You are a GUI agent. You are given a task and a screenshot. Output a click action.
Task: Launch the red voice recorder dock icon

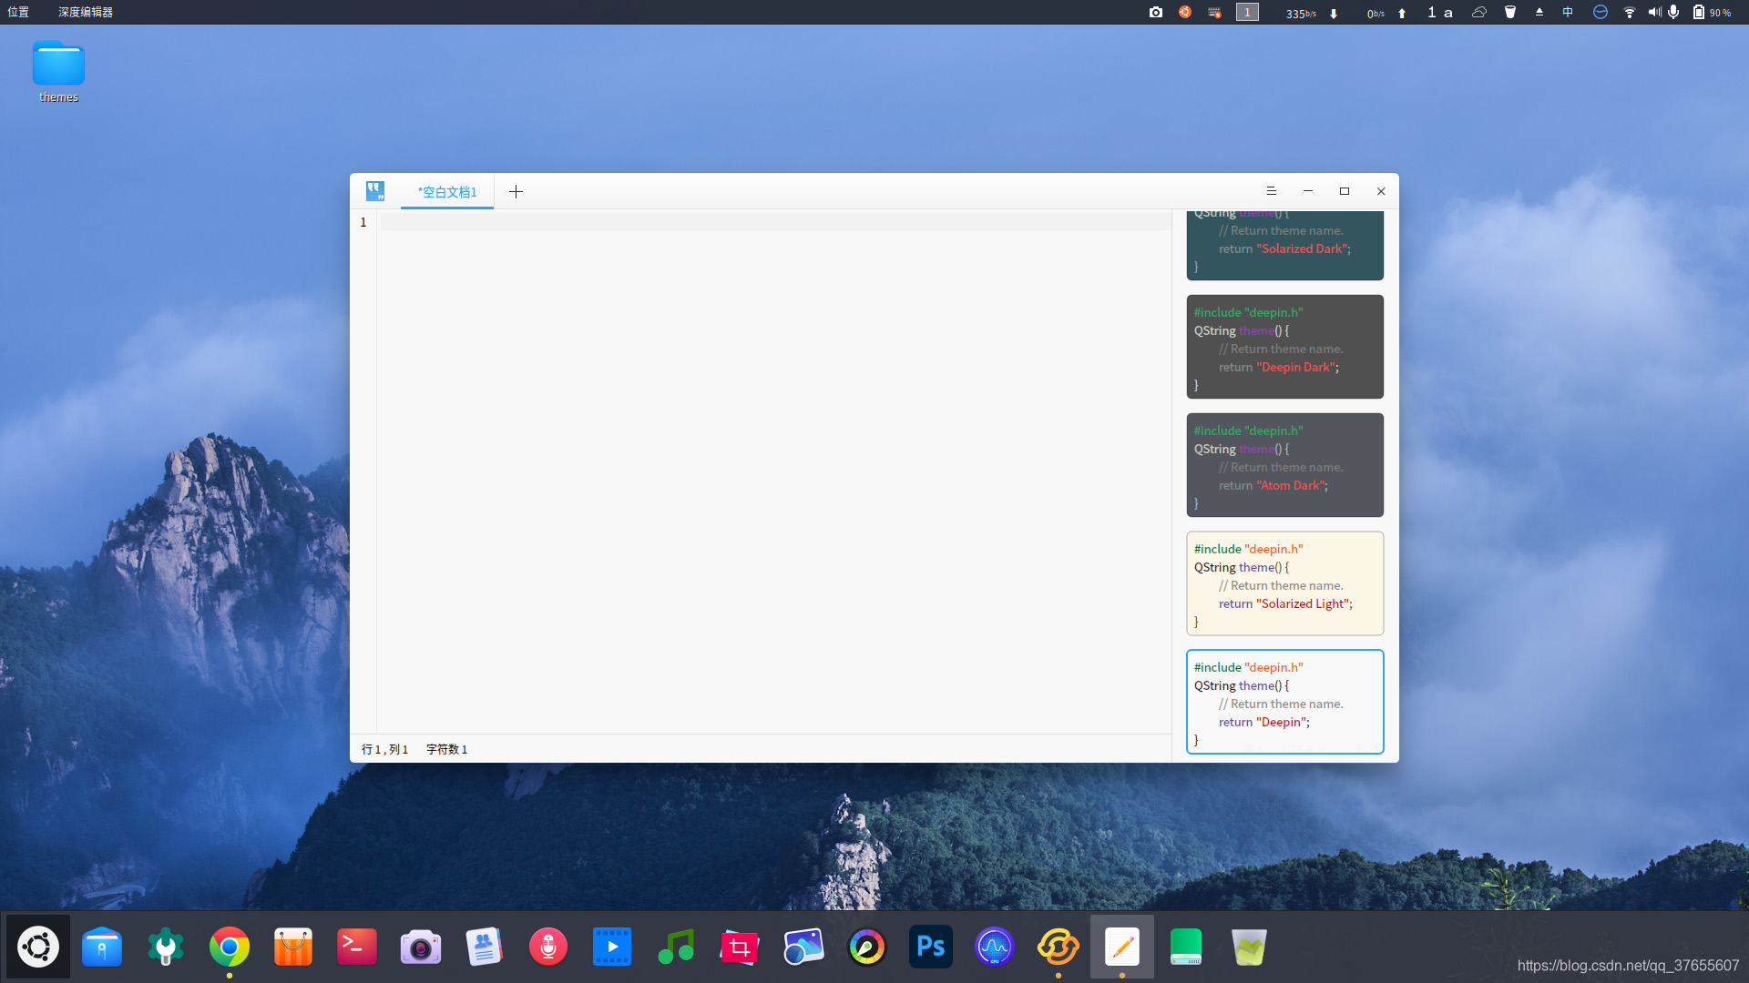(x=548, y=947)
